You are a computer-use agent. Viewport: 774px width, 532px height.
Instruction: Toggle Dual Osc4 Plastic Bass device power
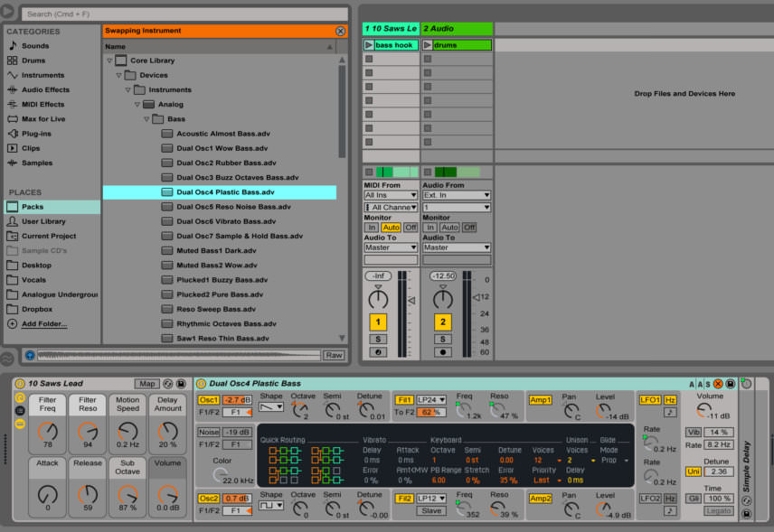click(201, 384)
